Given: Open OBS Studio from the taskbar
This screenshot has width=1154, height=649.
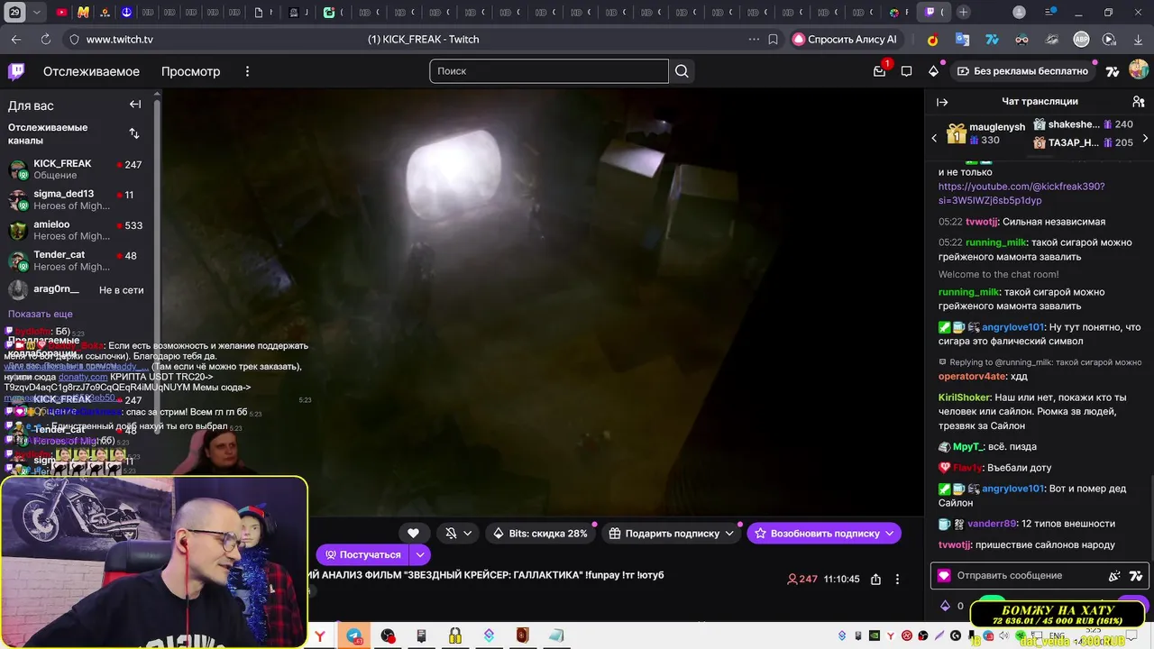Looking at the screenshot, I should (388, 635).
